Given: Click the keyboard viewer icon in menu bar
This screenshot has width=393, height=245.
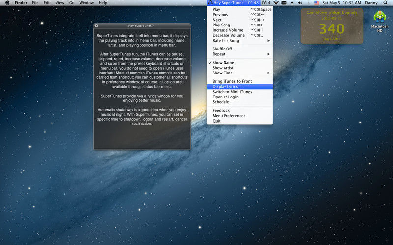Looking at the screenshot, I should point(284,3).
